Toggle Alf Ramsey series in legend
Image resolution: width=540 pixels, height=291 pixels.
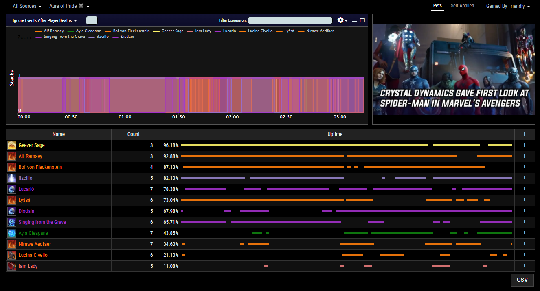tap(50, 31)
